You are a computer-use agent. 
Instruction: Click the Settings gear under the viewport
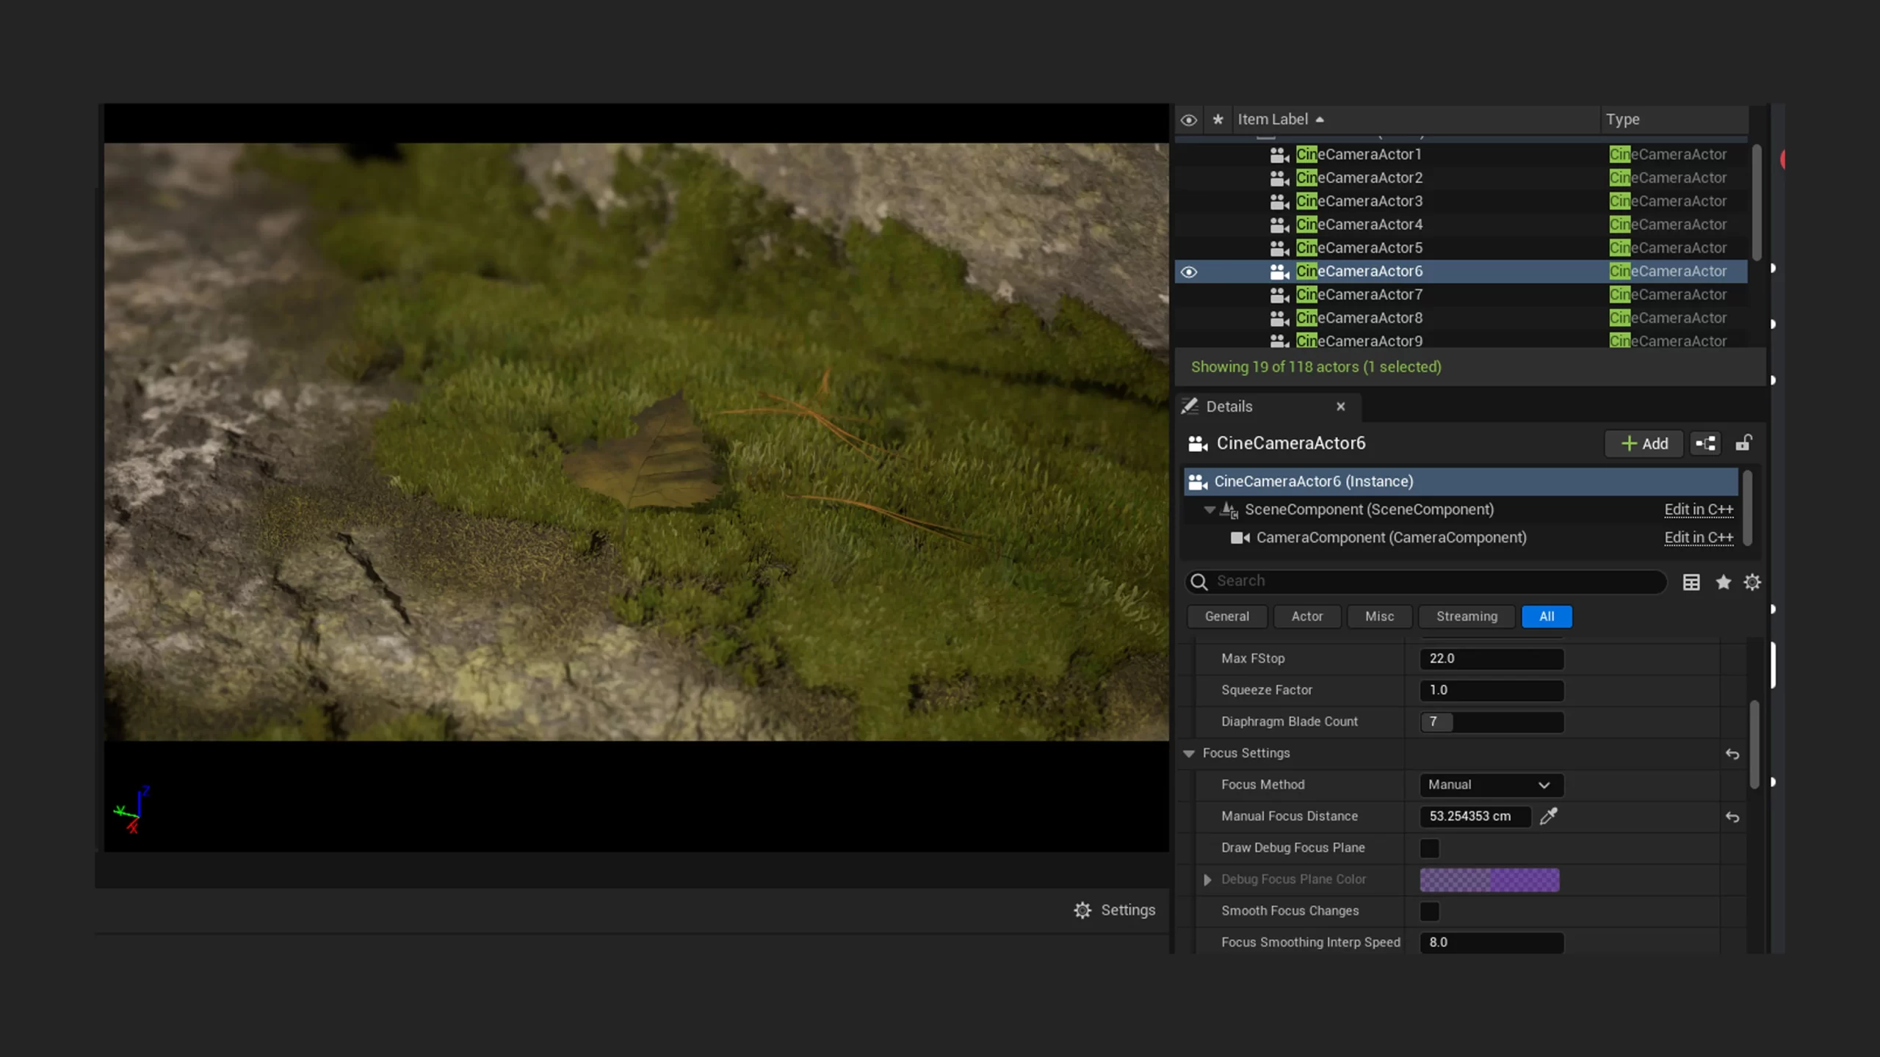coord(1082,910)
